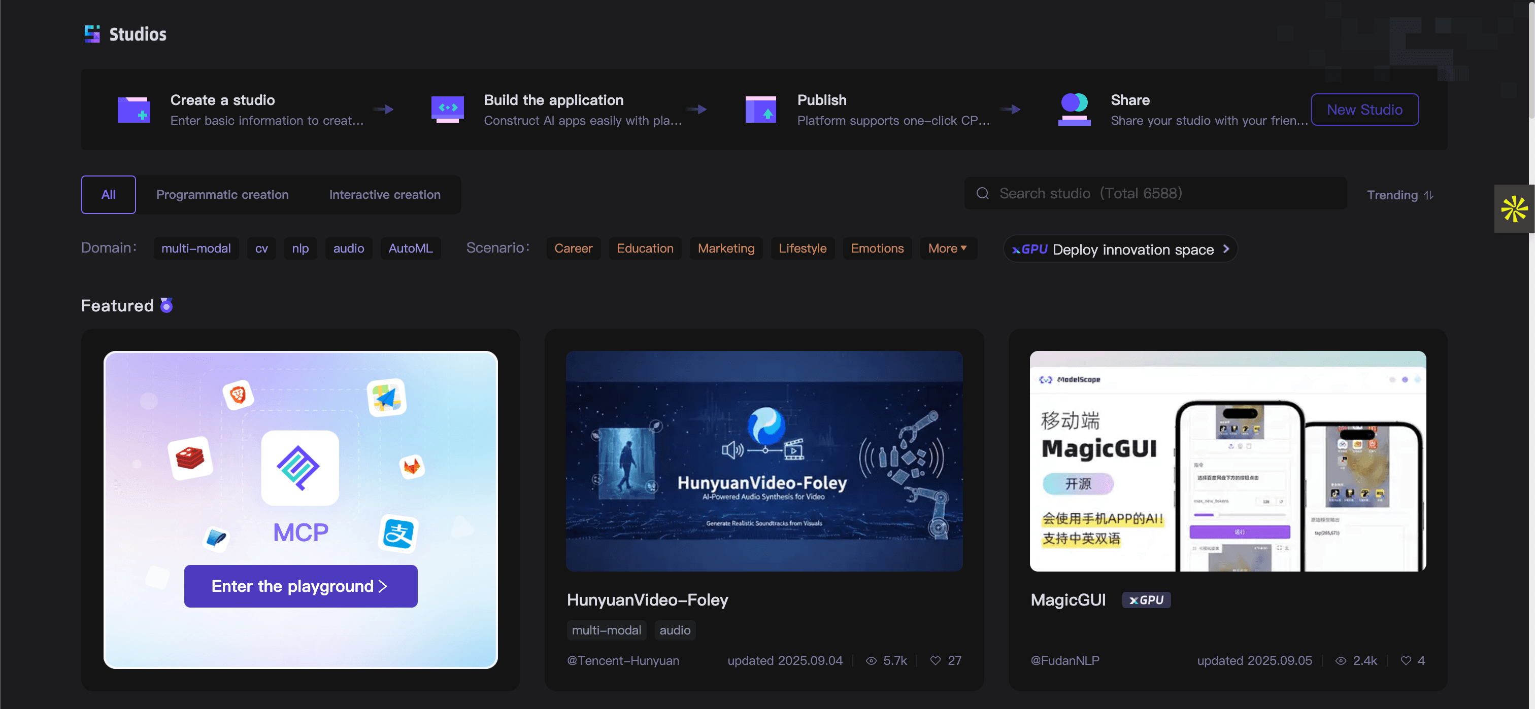Click Enter the playground button
This screenshot has width=1535, height=709.
[301, 586]
